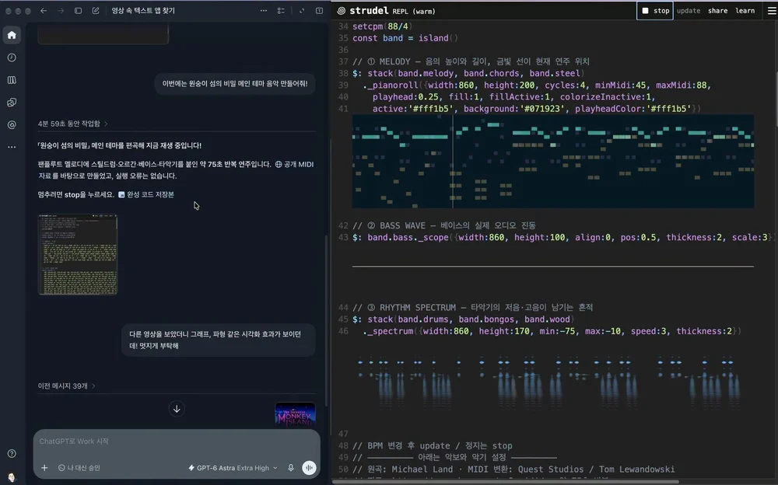Click the BASS WAVE comment on line 42

(443, 225)
